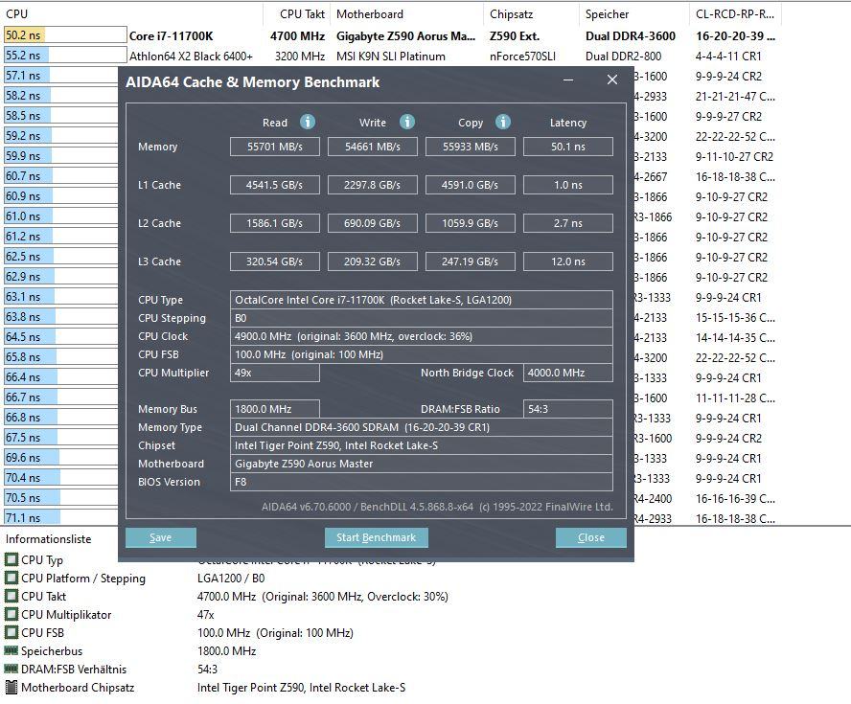The height and width of the screenshot is (704, 851).
Task: Select the 50.2 ns result bar
Action: click(x=65, y=35)
